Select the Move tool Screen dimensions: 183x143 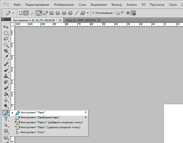coord(6,27)
